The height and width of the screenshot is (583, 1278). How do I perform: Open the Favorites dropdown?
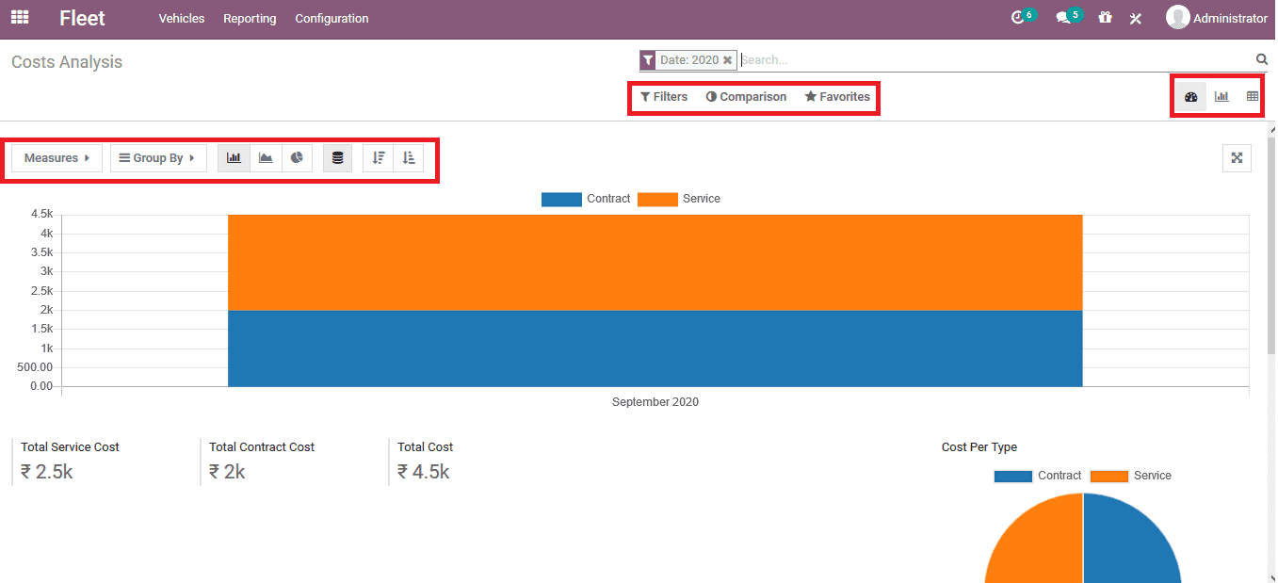tap(837, 96)
